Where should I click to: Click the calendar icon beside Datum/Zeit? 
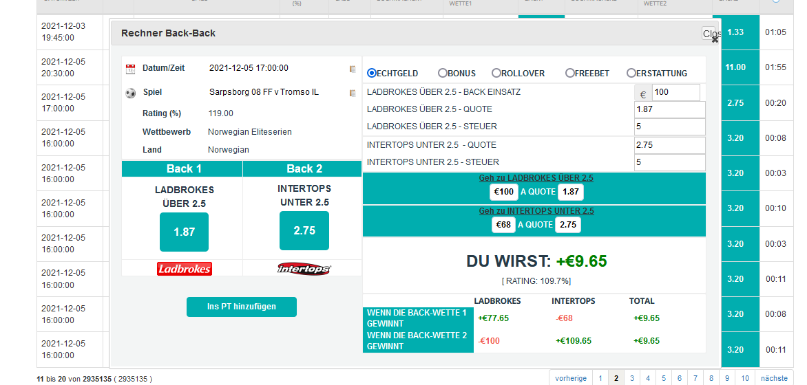(x=130, y=69)
